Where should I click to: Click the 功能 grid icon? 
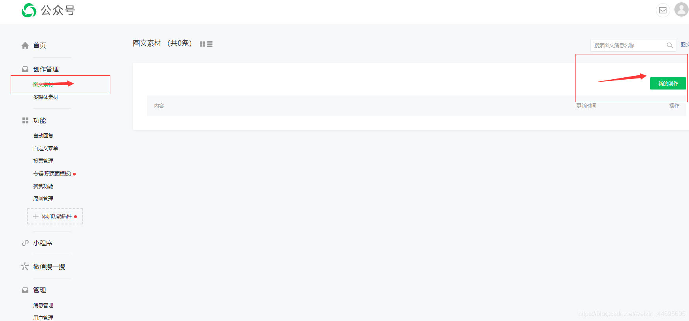point(25,120)
